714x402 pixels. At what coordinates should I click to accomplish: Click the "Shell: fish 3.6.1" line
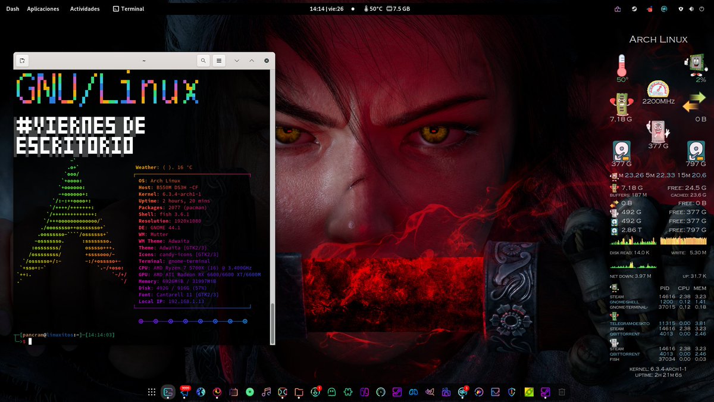click(164, 214)
